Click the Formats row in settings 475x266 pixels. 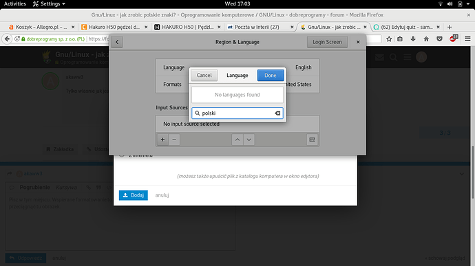click(237, 85)
